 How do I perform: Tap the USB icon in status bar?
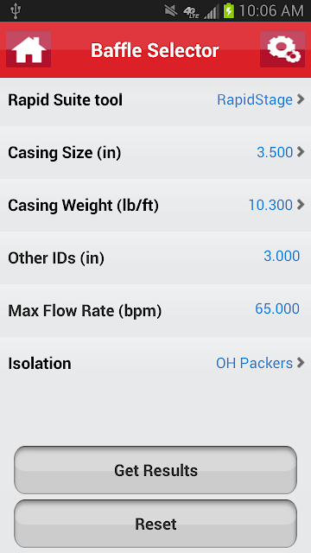(16, 11)
